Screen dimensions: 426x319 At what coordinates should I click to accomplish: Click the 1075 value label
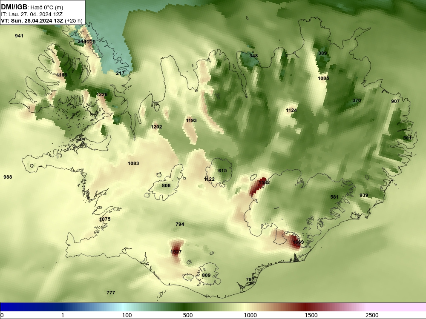105,219
